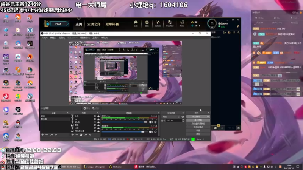Click the transition duration field

pos(174,121)
